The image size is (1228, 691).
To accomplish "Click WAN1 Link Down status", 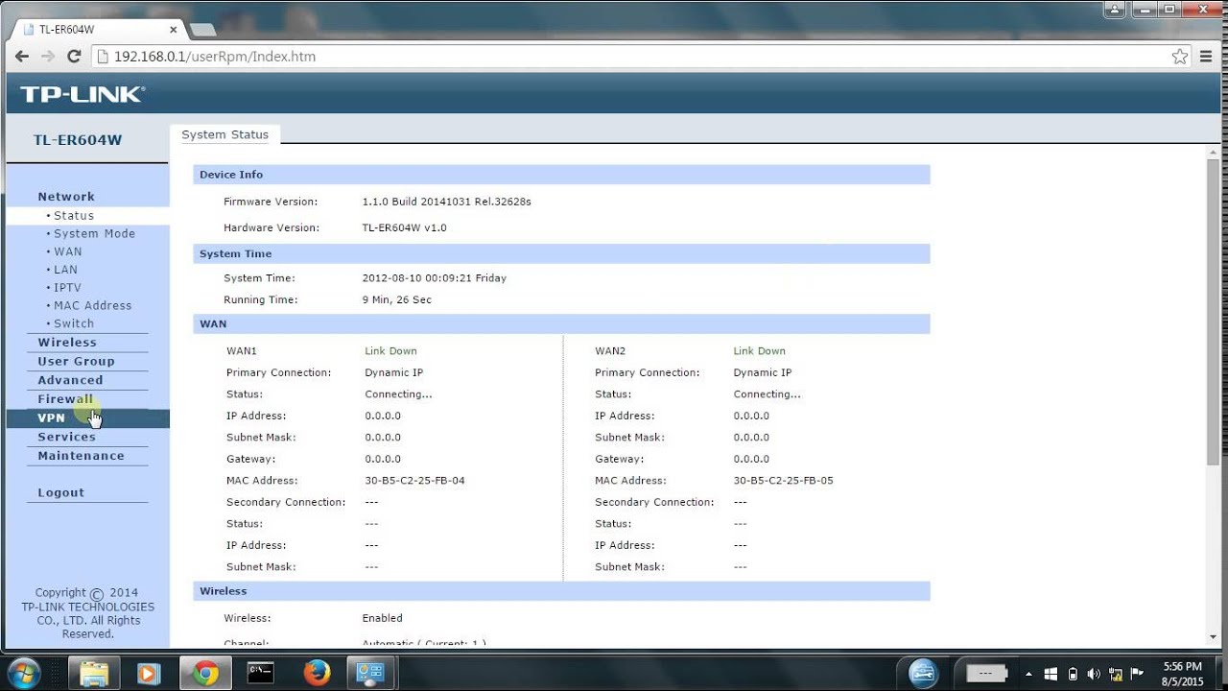I will coord(390,351).
